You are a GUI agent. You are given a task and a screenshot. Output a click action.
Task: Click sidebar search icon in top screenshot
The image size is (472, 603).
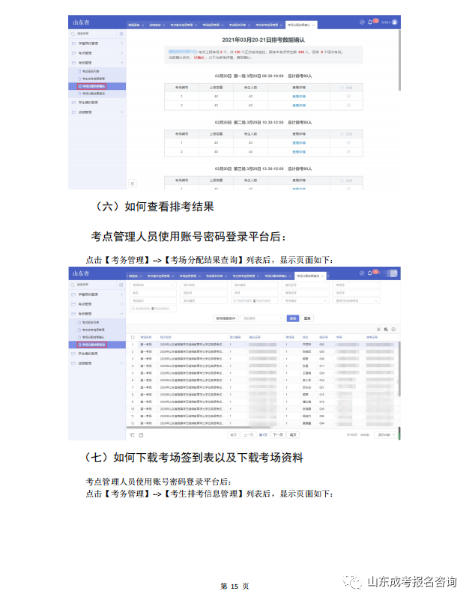tap(73, 34)
